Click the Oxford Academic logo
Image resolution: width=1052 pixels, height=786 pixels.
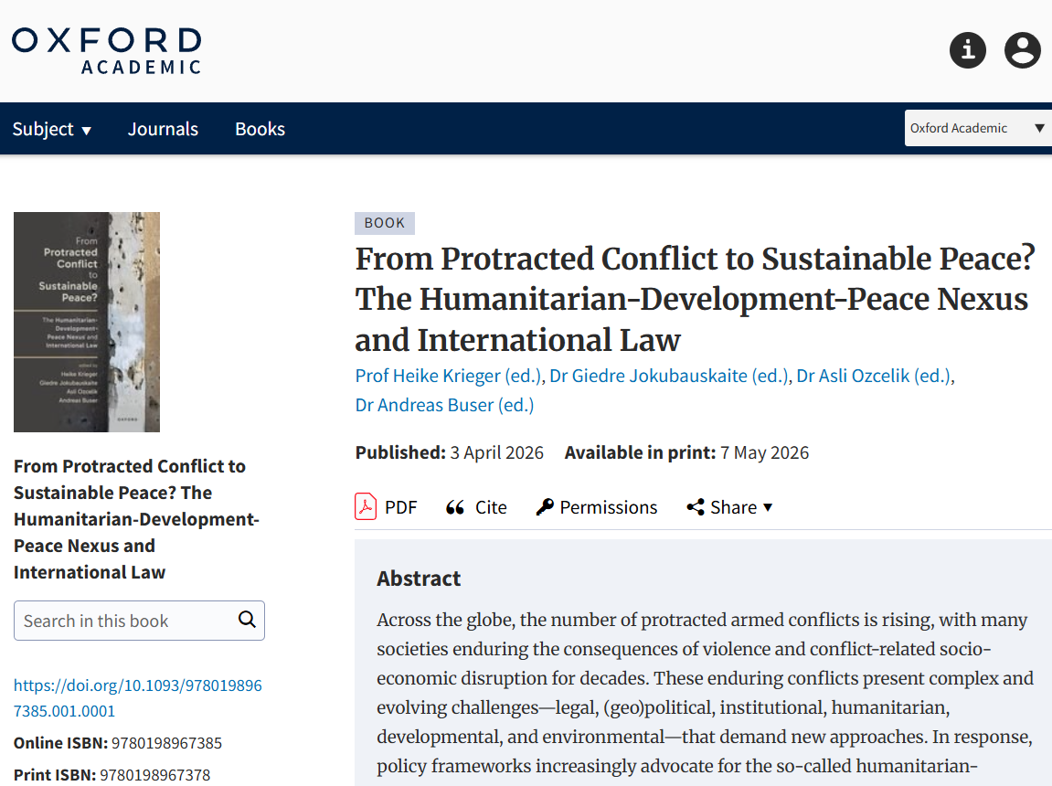point(106,50)
